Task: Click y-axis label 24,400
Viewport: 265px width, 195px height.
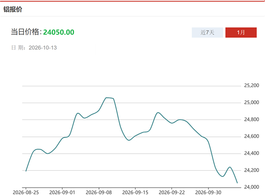Action: [251, 153]
